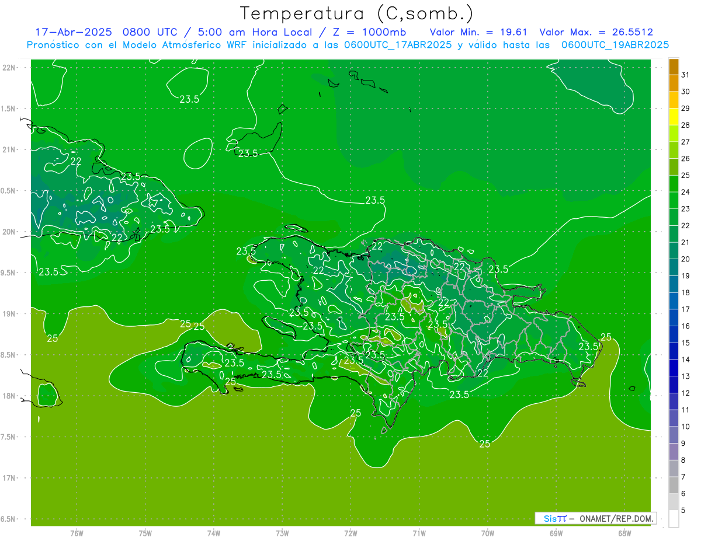The image size is (701, 541).
Task: Click the '75W' longitude axis label
Action: pos(145,533)
